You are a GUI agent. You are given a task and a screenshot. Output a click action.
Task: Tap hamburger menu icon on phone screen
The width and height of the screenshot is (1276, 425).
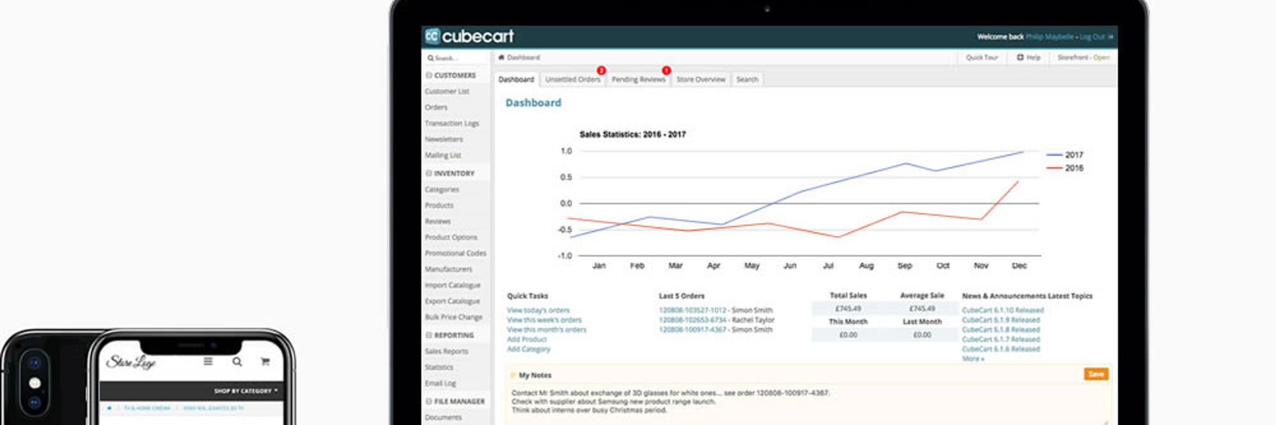tap(208, 362)
